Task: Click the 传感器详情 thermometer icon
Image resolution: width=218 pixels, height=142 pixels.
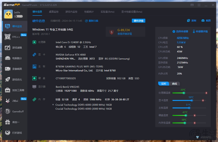Action: pos(194,32)
